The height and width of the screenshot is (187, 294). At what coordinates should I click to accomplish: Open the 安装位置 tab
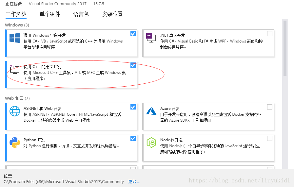point(112,14)
